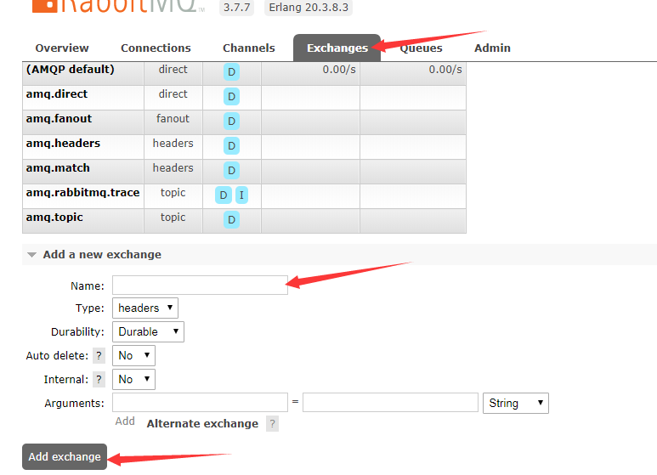This screenshot has height=475, width=657.
Task: Open the amq.direct exchange
Action: pos(57,93)
